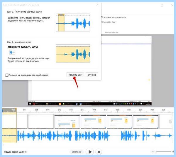Viewport: 176px width, 157px height.
Task: Click the 00:00.00 current time field
Action: point(77,152)
